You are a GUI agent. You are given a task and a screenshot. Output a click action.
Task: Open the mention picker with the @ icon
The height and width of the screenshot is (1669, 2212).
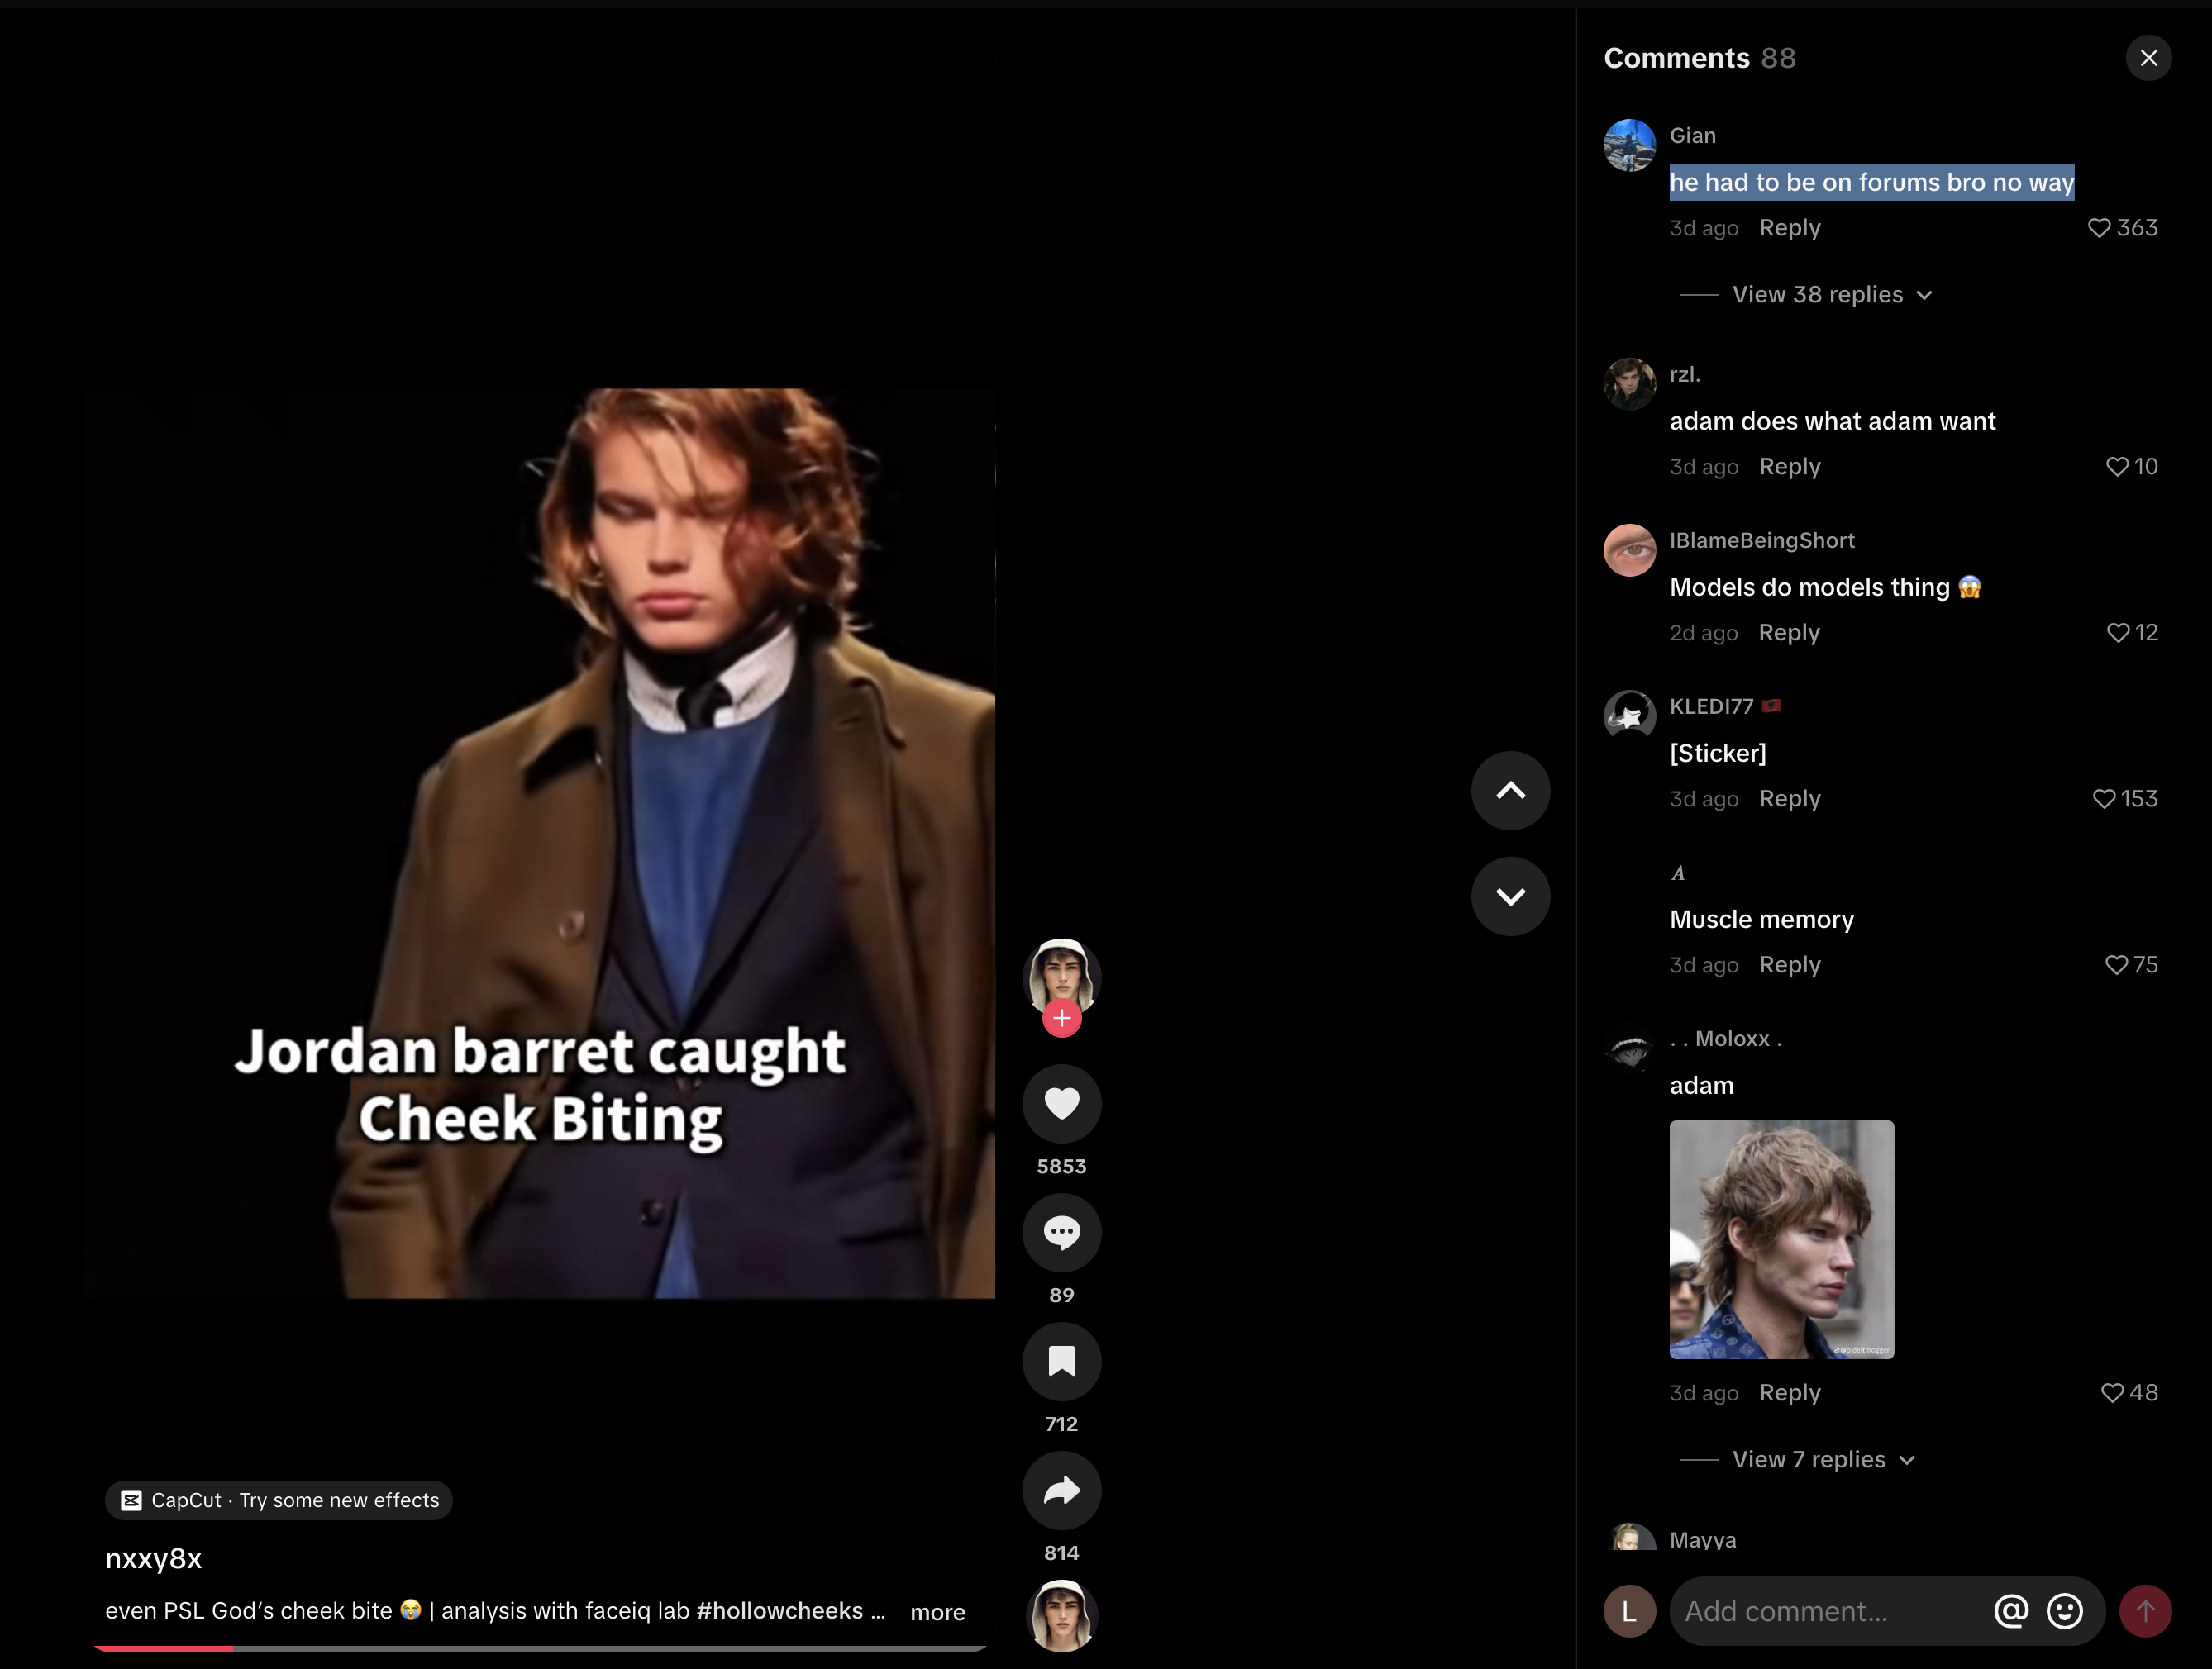[x=2011, y=1610]
